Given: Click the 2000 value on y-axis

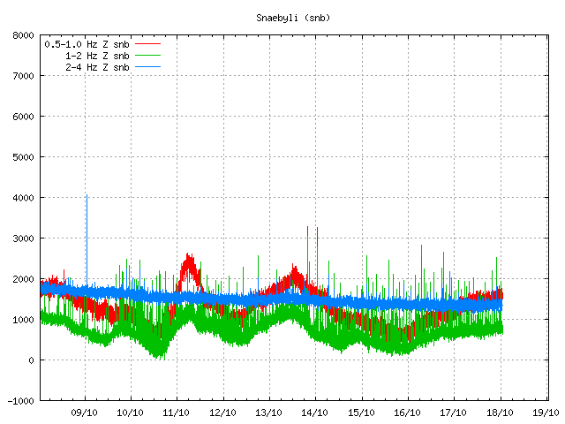Looking at the screenshot, I should (x=24, y=279).
